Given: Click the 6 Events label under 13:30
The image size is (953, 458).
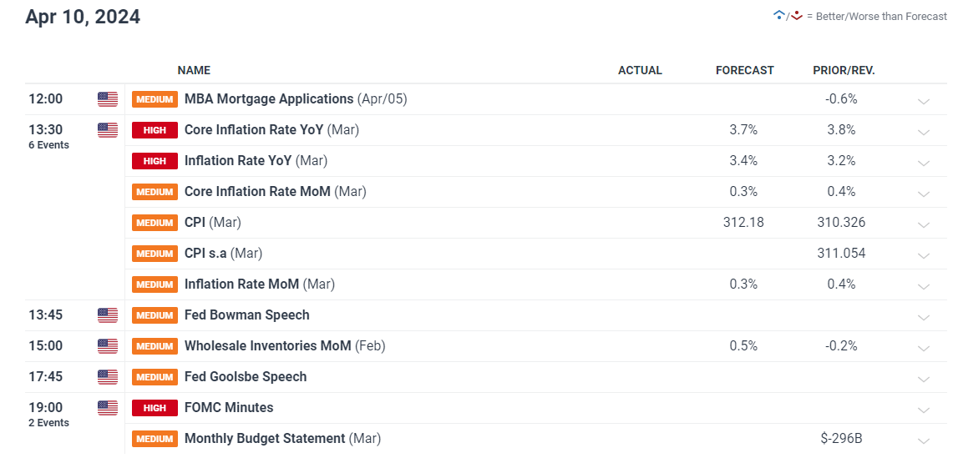Looking at the screenshot, I should pos(48,145).
